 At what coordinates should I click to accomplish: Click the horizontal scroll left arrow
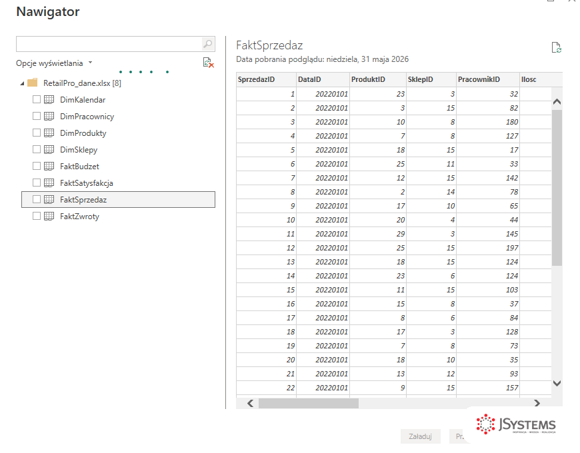[x=251, y=403]
